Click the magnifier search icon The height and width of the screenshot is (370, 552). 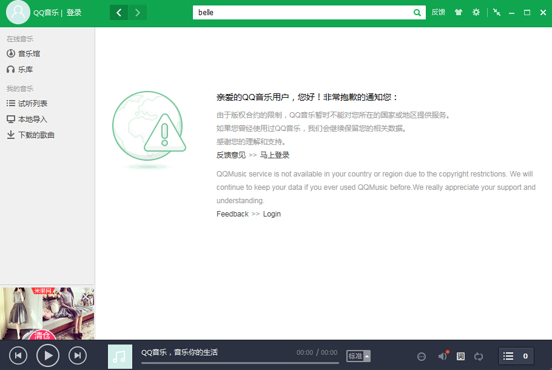pyautogui.click(x=417, y=13)
